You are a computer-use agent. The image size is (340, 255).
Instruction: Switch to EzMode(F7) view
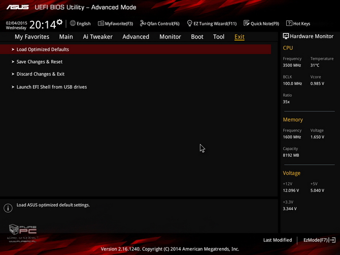[x=319, y=240]
